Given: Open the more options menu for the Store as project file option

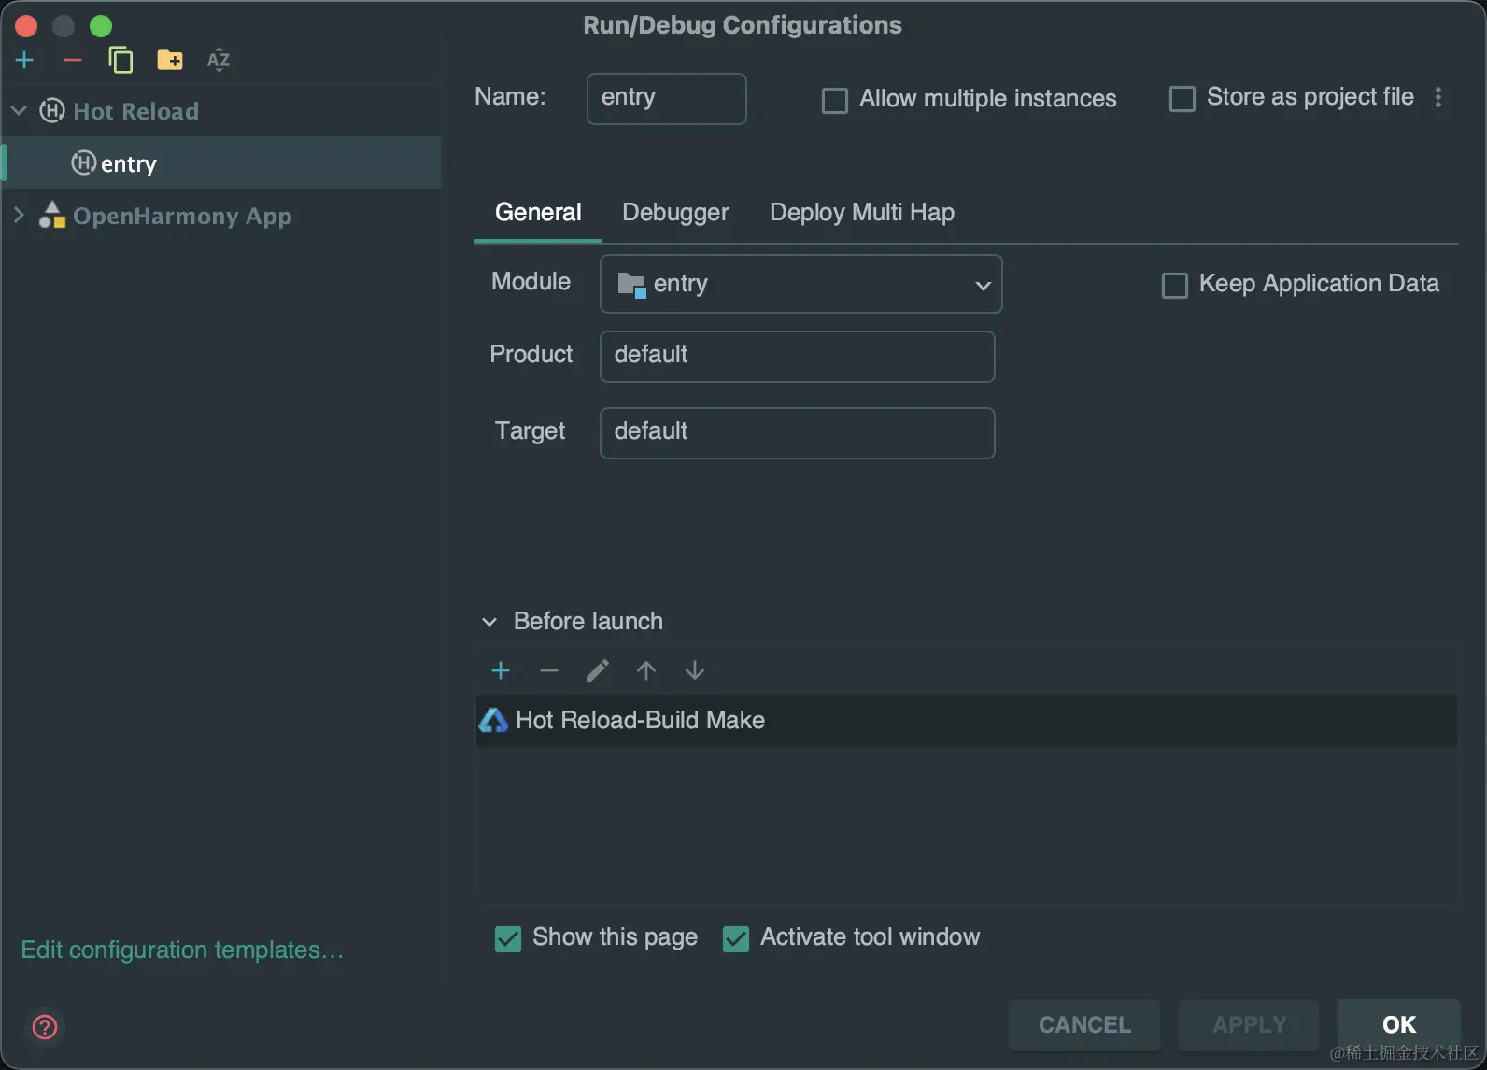Looking at the screenshot, I should pyautogui.click(x=1438, y=97).
